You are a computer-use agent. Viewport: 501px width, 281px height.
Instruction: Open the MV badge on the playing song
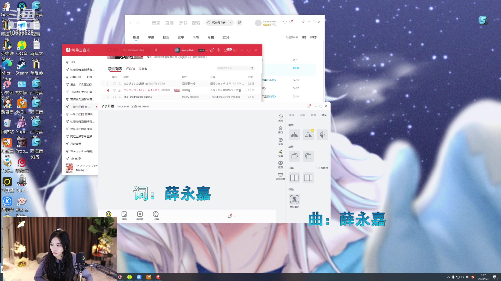(177, 90)
